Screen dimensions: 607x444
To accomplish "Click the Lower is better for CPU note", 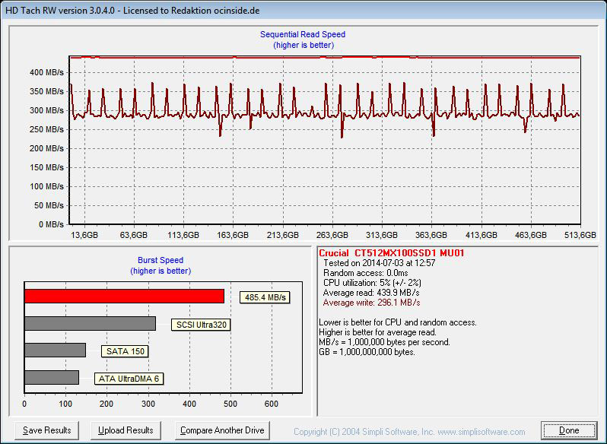I will 398,322.
